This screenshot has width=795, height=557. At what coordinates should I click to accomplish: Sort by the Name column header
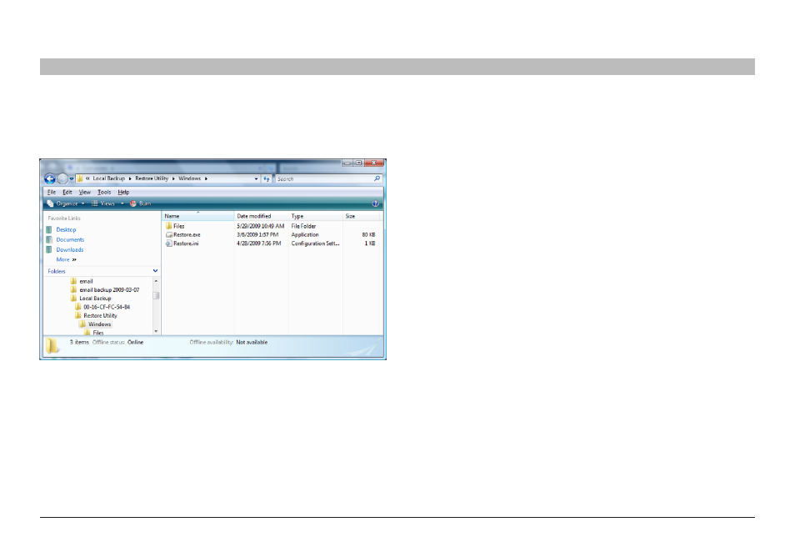click(197, 216)
